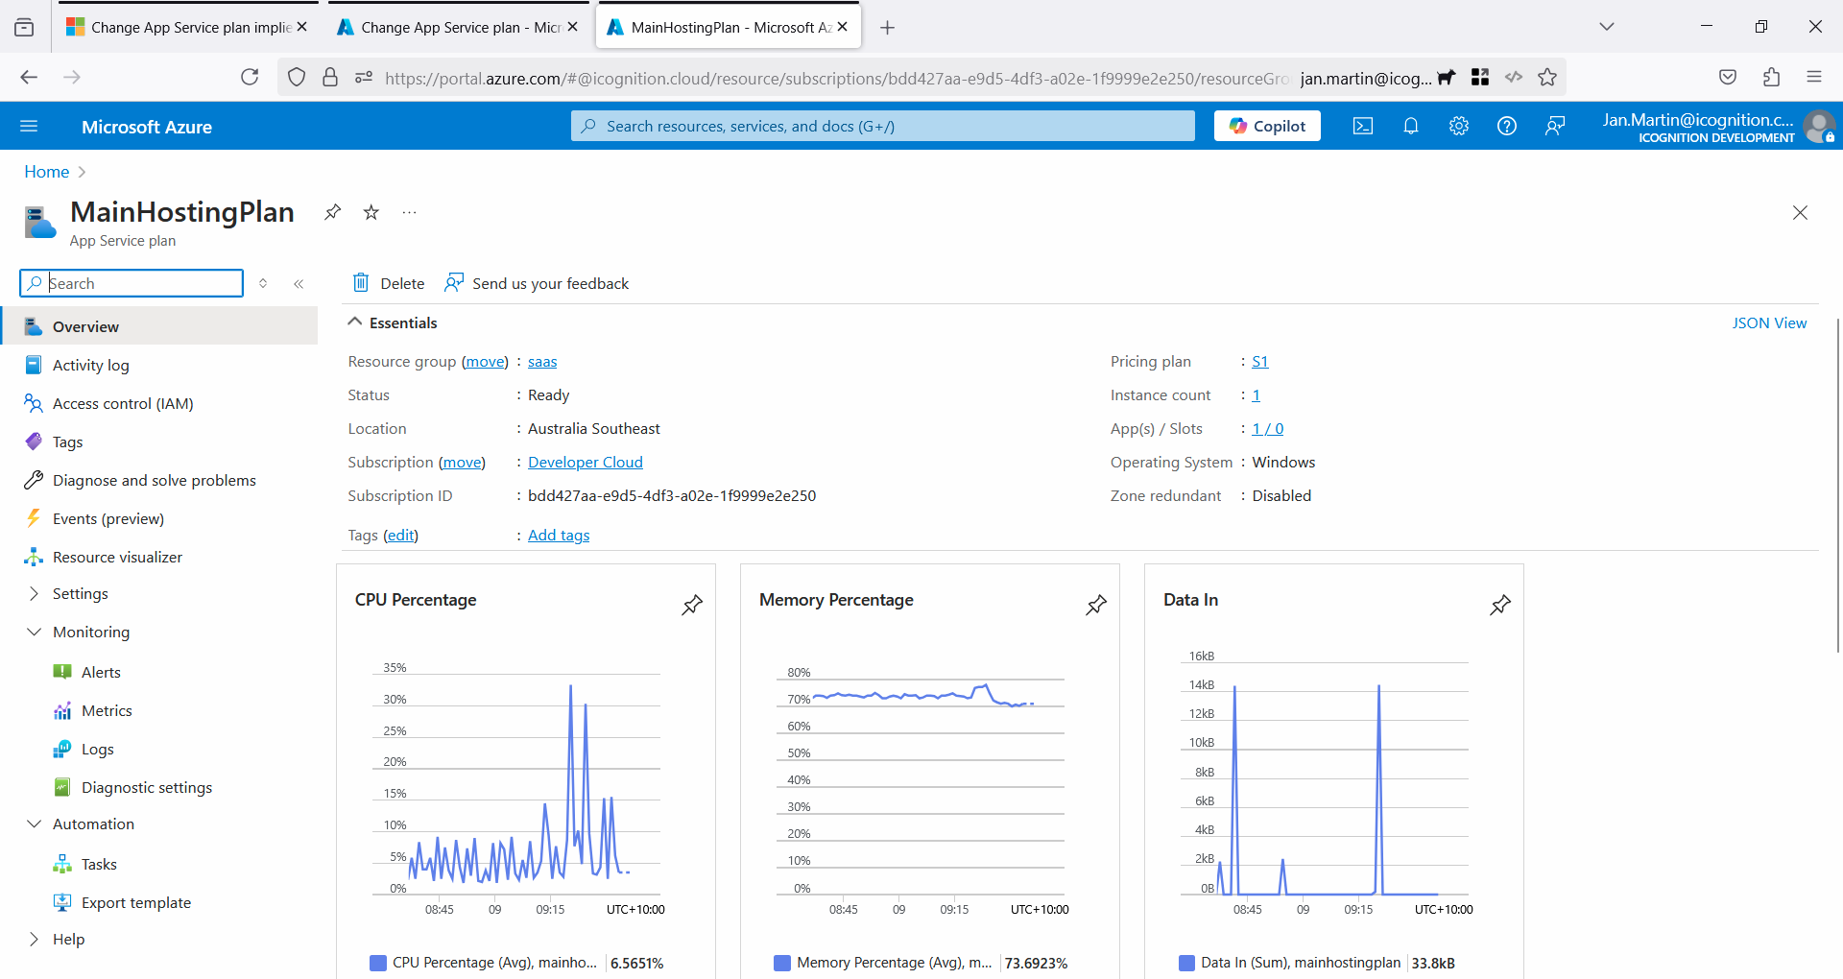Click the CPU Percentage legend color swatch
The height and width of the screenshot is (979, 1843).
(x=378, y=963)
